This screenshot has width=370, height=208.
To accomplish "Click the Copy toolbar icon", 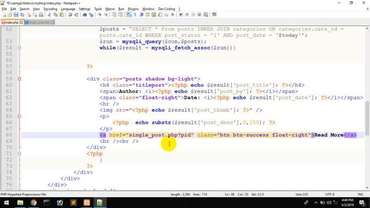I will (55, 14).
